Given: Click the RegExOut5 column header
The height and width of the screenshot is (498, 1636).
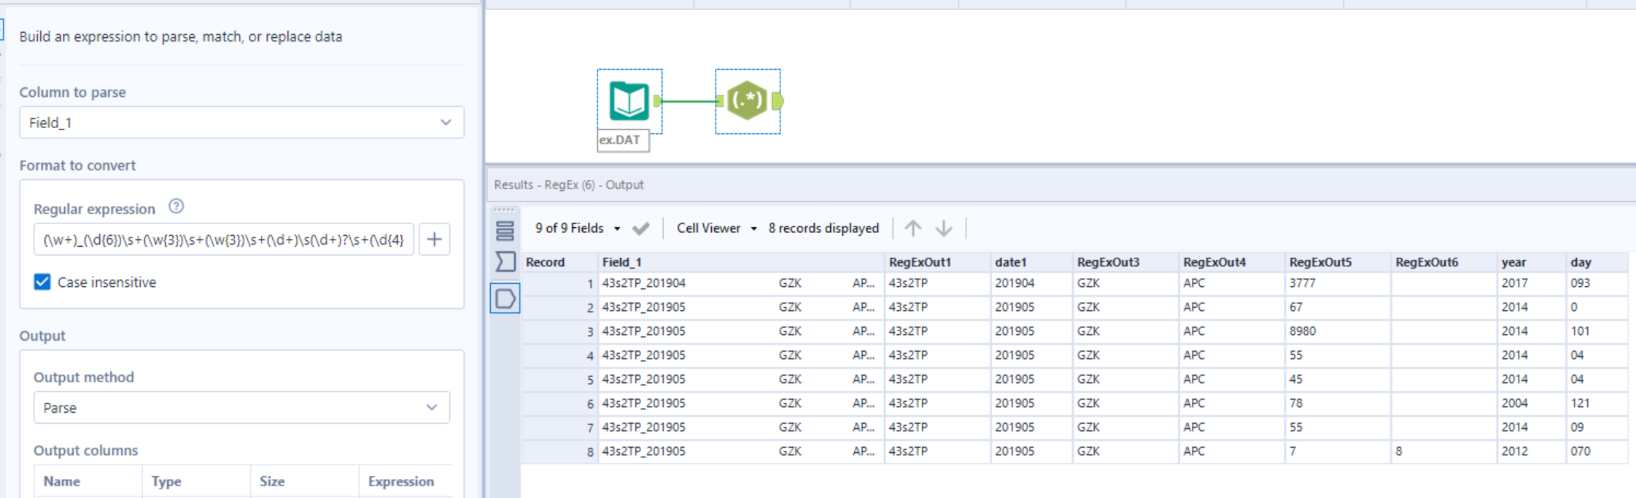Looking at the screenshot, I should [1320, 262].
